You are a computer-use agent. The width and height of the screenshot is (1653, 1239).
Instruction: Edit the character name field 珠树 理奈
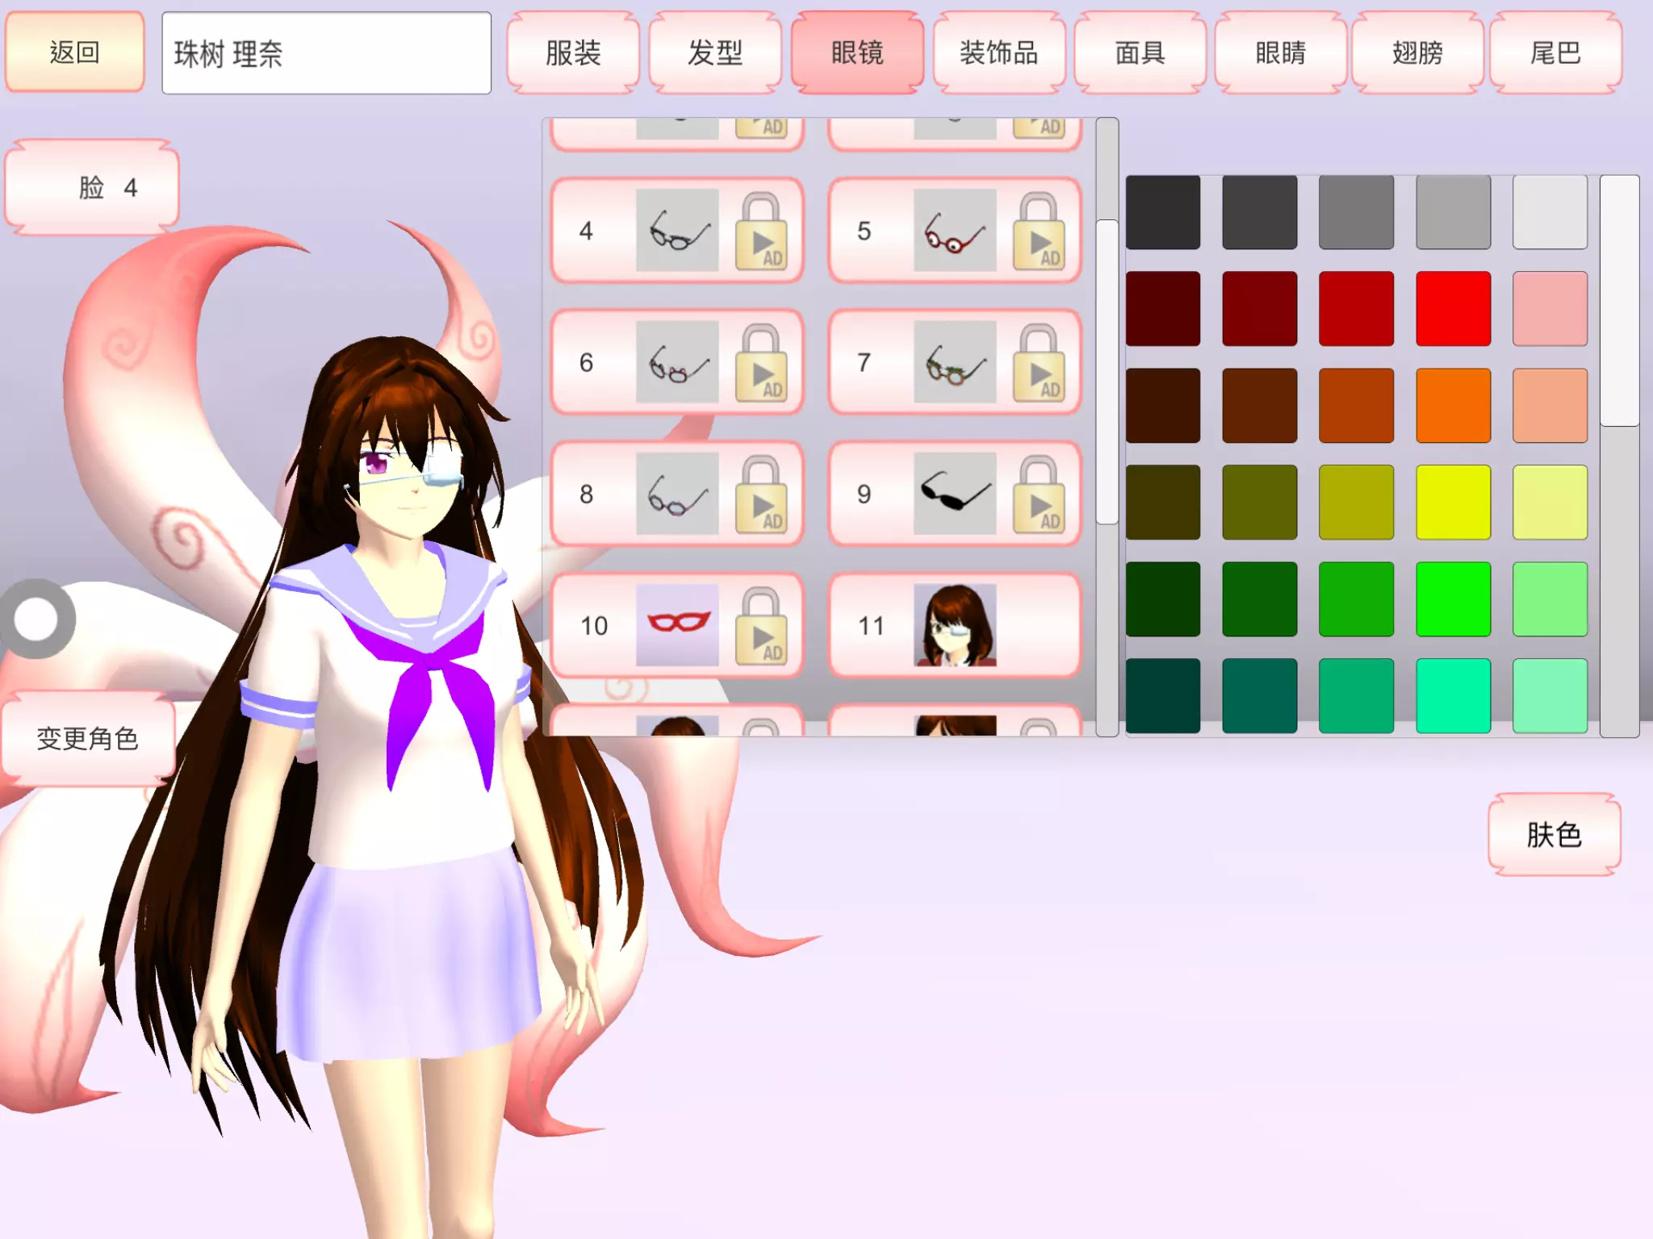(326, 53)
